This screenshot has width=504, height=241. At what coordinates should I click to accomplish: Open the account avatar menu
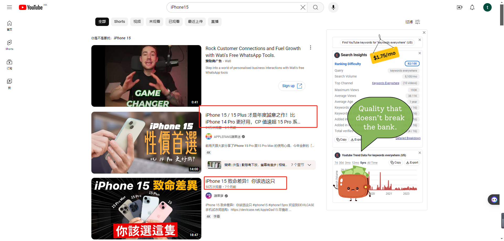(487, 7)
